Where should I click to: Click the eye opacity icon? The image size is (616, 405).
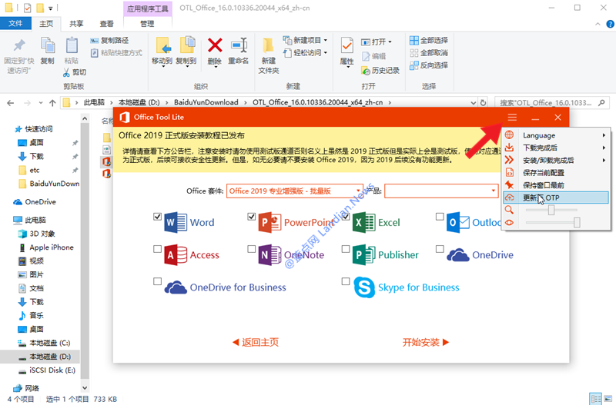point(509,222)
